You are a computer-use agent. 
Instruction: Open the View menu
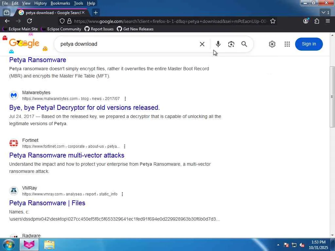[x=26, y=3]
